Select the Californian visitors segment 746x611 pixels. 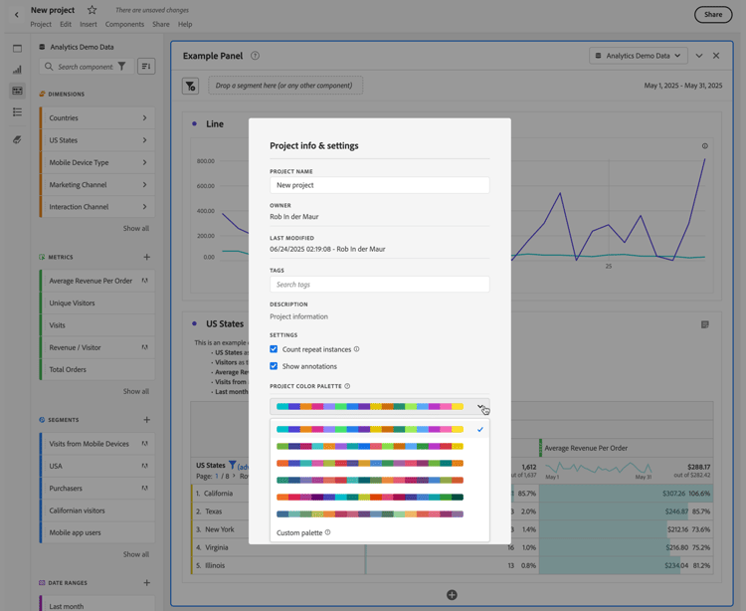[x=97, y=510]
